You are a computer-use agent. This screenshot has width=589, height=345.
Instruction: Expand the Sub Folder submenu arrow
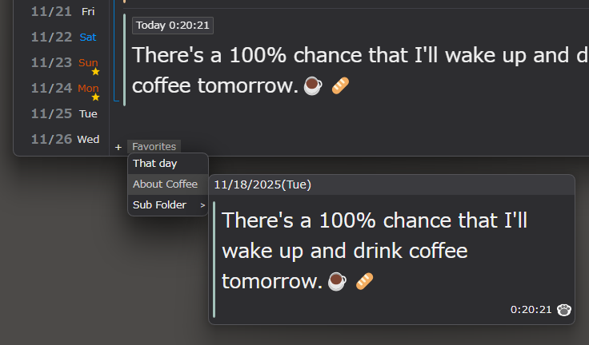tap(202, 205)
